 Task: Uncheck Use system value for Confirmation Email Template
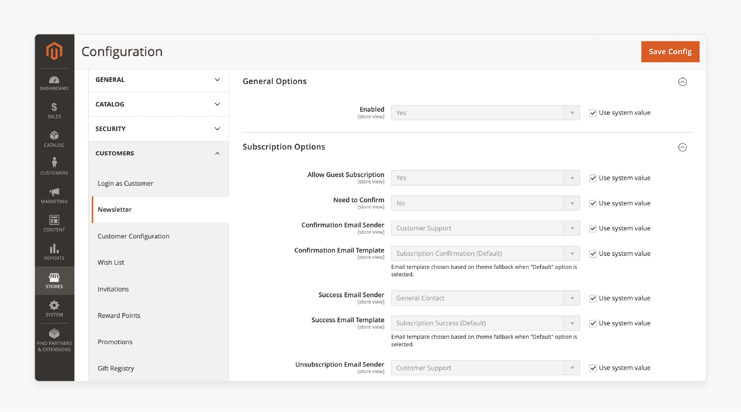(x=593, y=254)
